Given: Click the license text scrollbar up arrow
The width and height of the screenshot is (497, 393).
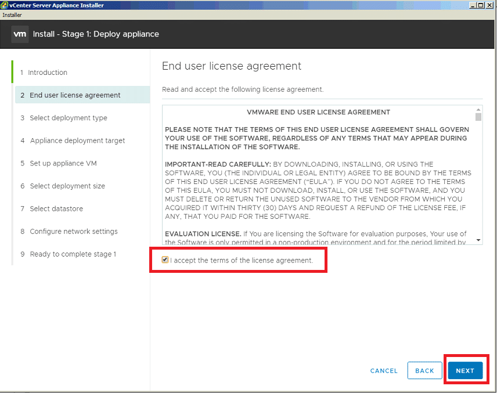Looking at the screenshot, I should 478,109.
